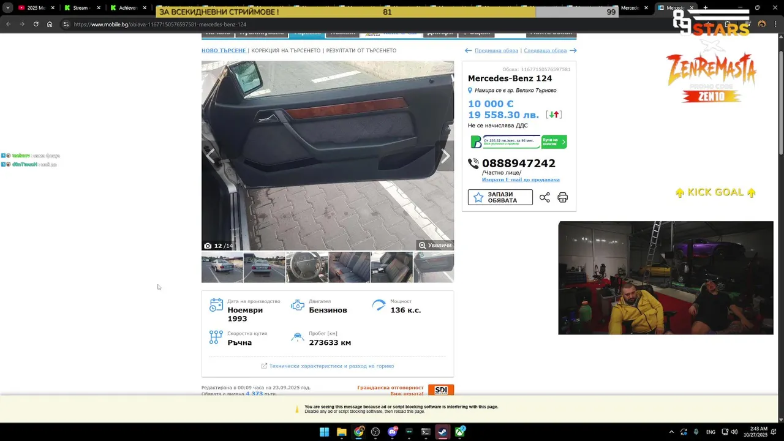Return to РЕЗУЛТАТИ ОТ ТЪРСЕНЕТО

(x=361, y=50)
